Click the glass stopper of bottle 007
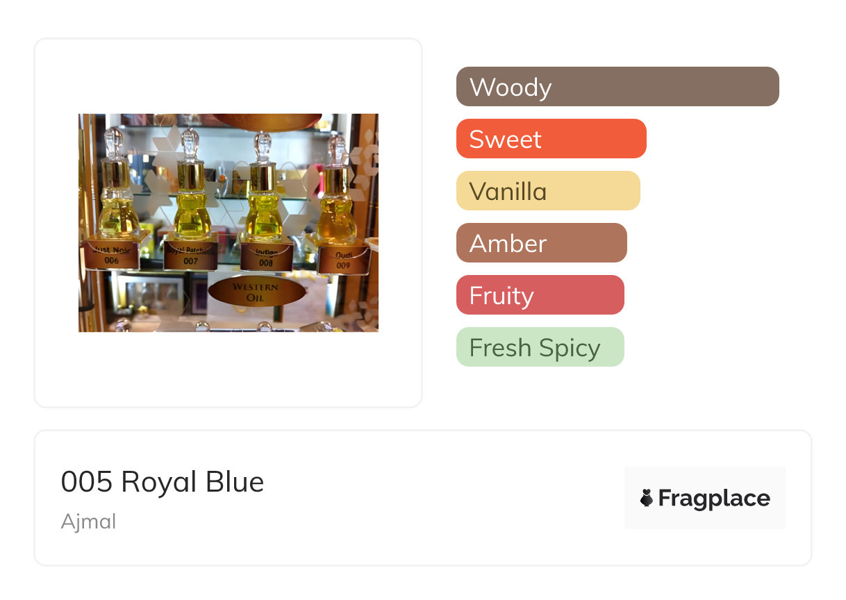This screenshot has height=600, width=846. click(190, 142)
